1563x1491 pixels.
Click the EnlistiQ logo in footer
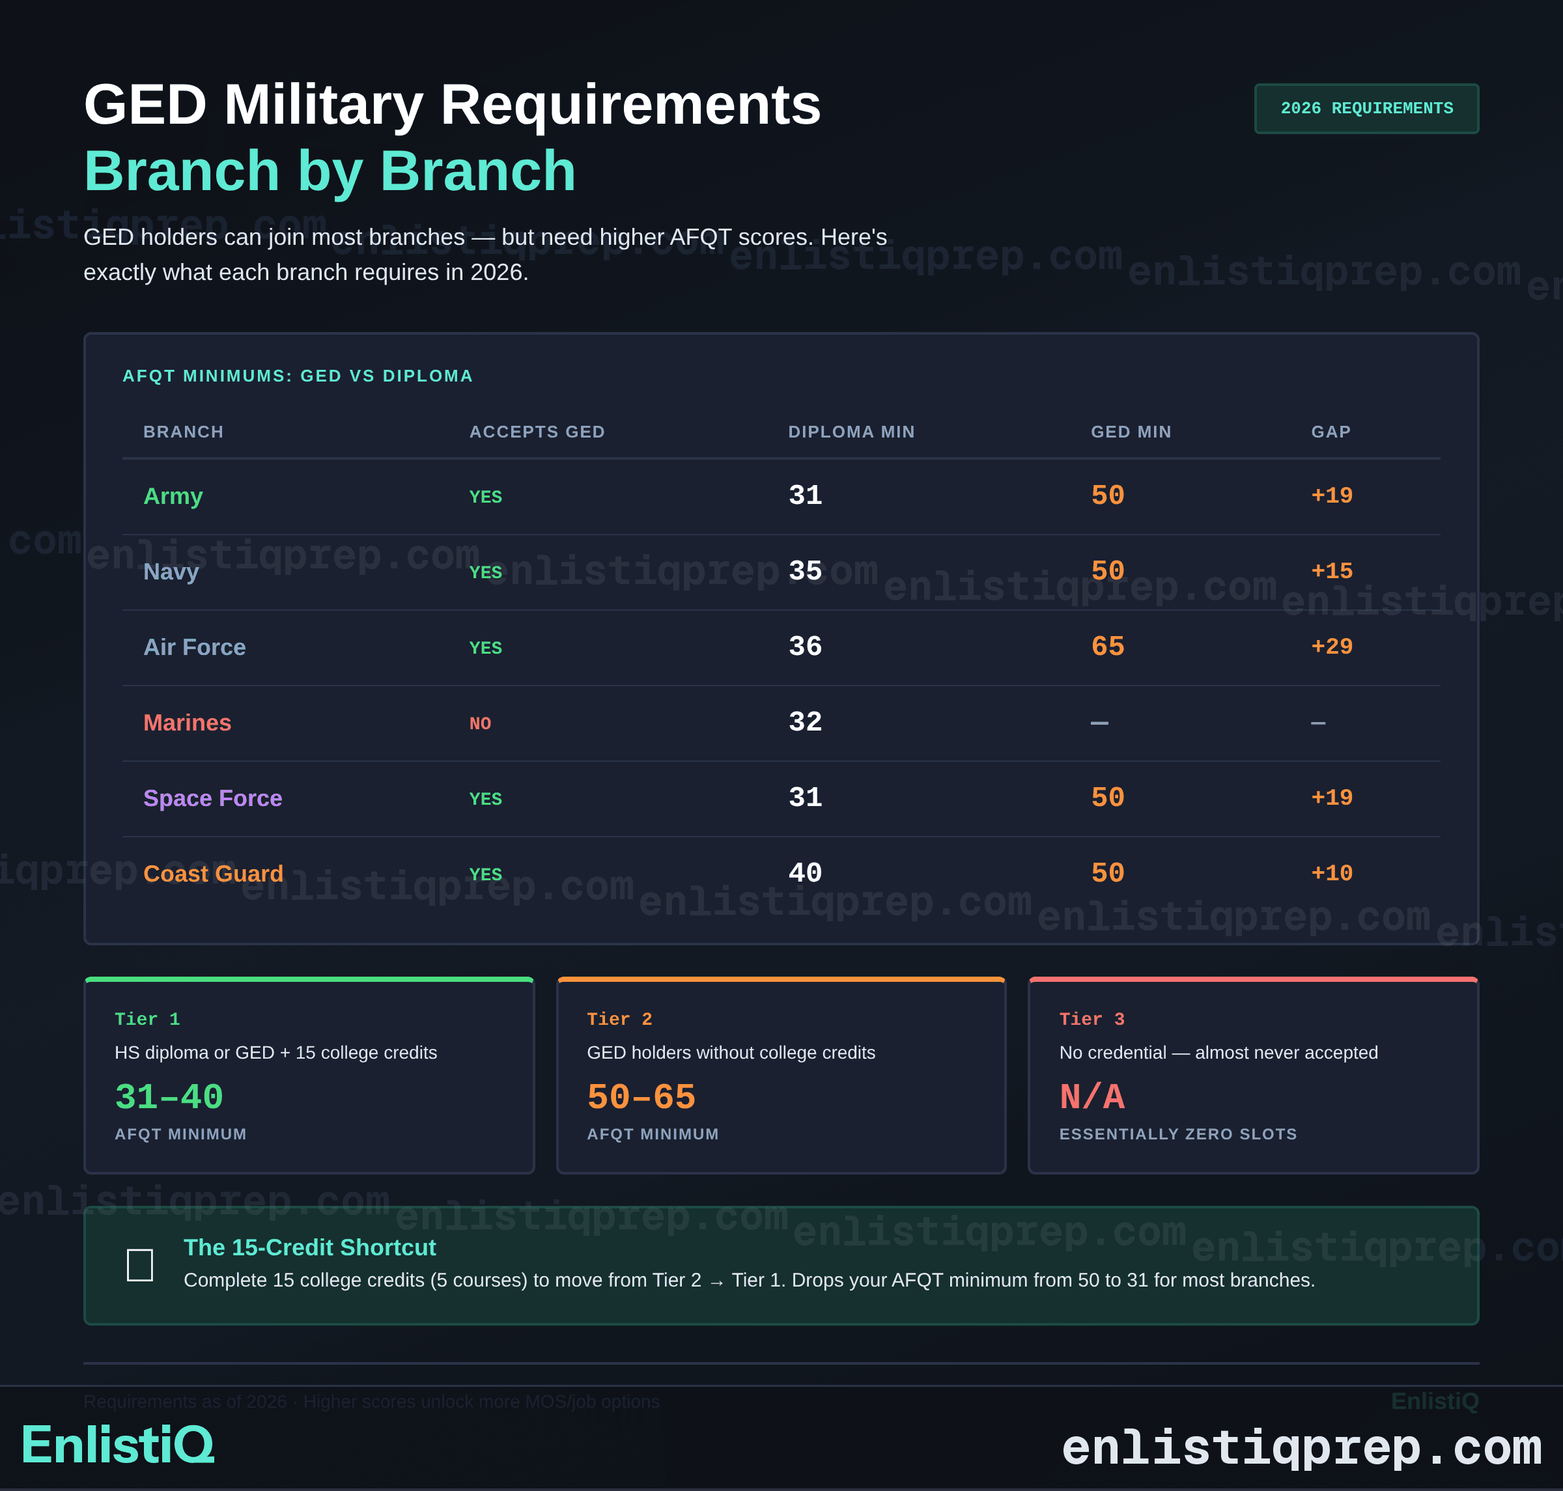pyautogui.click(x=118, y=1444)
